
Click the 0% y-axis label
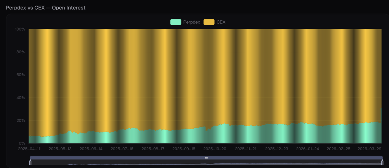22,143
